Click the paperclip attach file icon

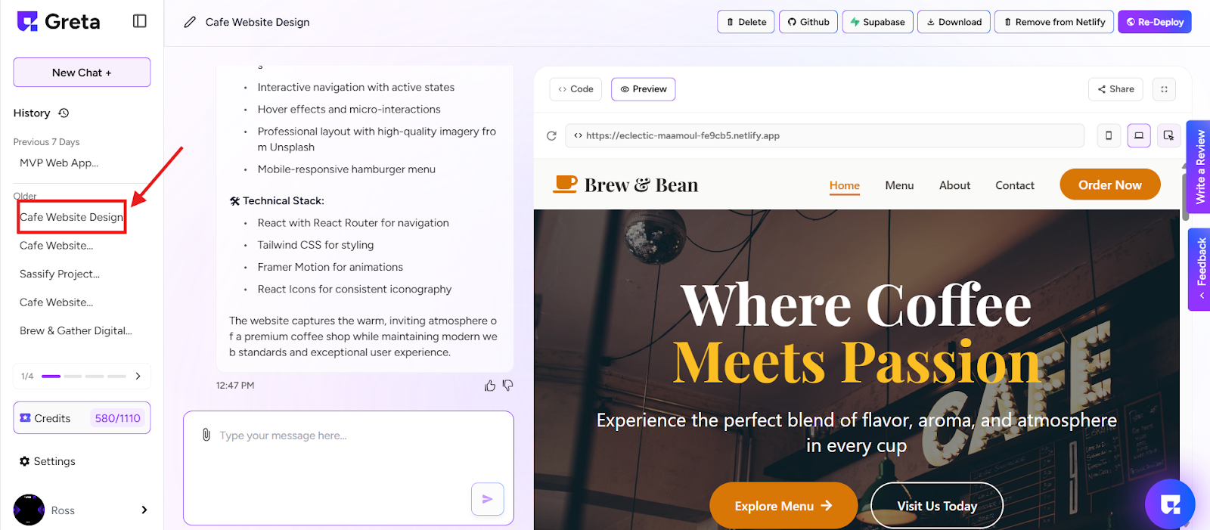(206, 435)
